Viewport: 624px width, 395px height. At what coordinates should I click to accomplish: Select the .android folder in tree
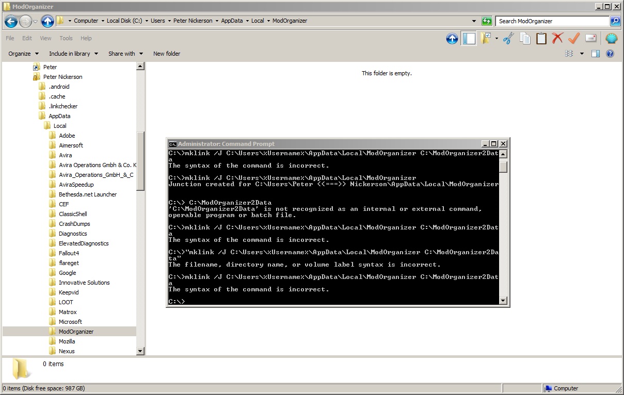pos(59,87)
